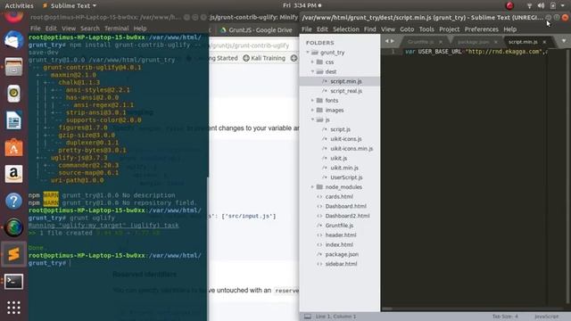Open the Tools menu
The image size is (571, 321).
pyautogui.click(x=426, y=29)
